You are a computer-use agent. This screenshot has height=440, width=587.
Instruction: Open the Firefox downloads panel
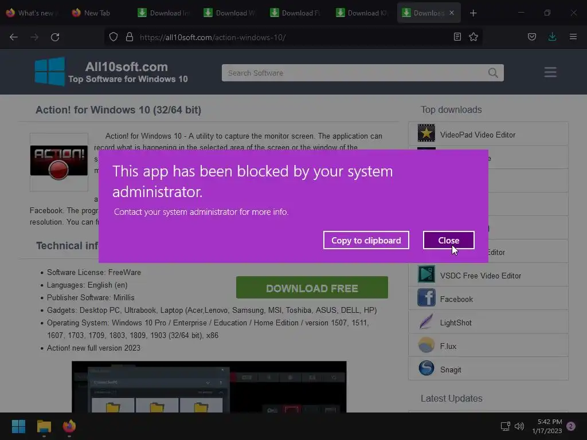coord(552,37)
